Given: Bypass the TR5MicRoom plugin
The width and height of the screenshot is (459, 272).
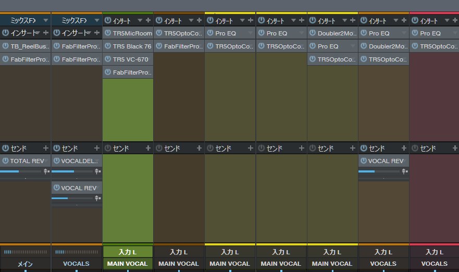Looking at the screenshot, I should click(x=108, y=33).
